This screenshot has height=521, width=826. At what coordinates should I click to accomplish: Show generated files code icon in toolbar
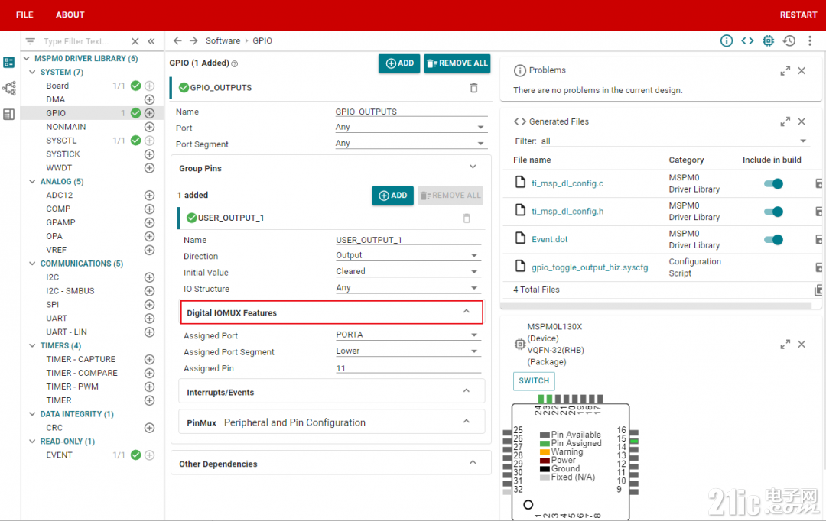tap(747, 40)
